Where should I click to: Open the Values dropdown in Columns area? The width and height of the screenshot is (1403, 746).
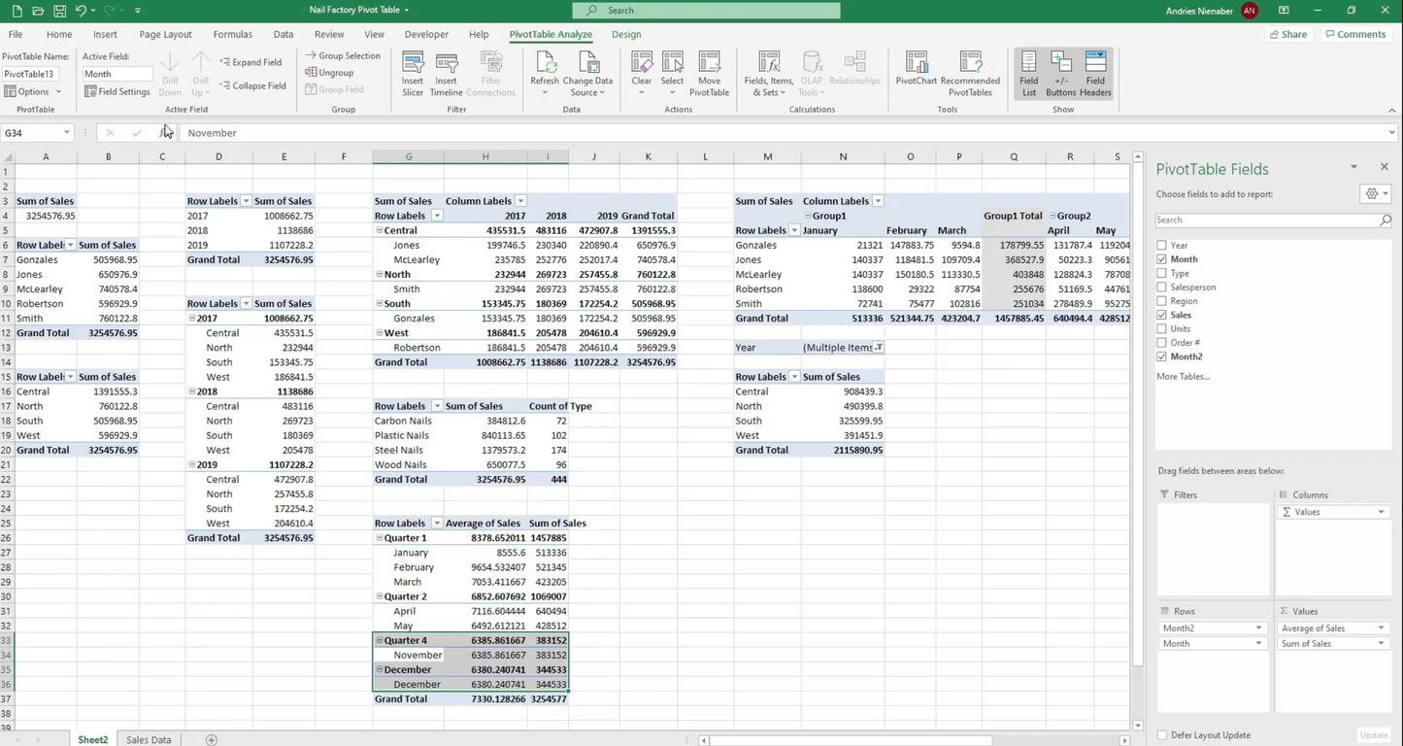(1381, 512)
